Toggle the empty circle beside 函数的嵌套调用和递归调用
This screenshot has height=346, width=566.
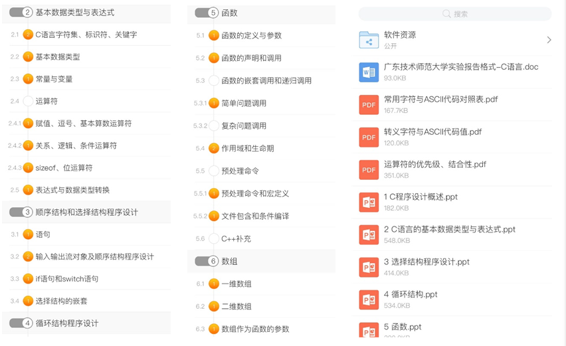coord(214,81)
